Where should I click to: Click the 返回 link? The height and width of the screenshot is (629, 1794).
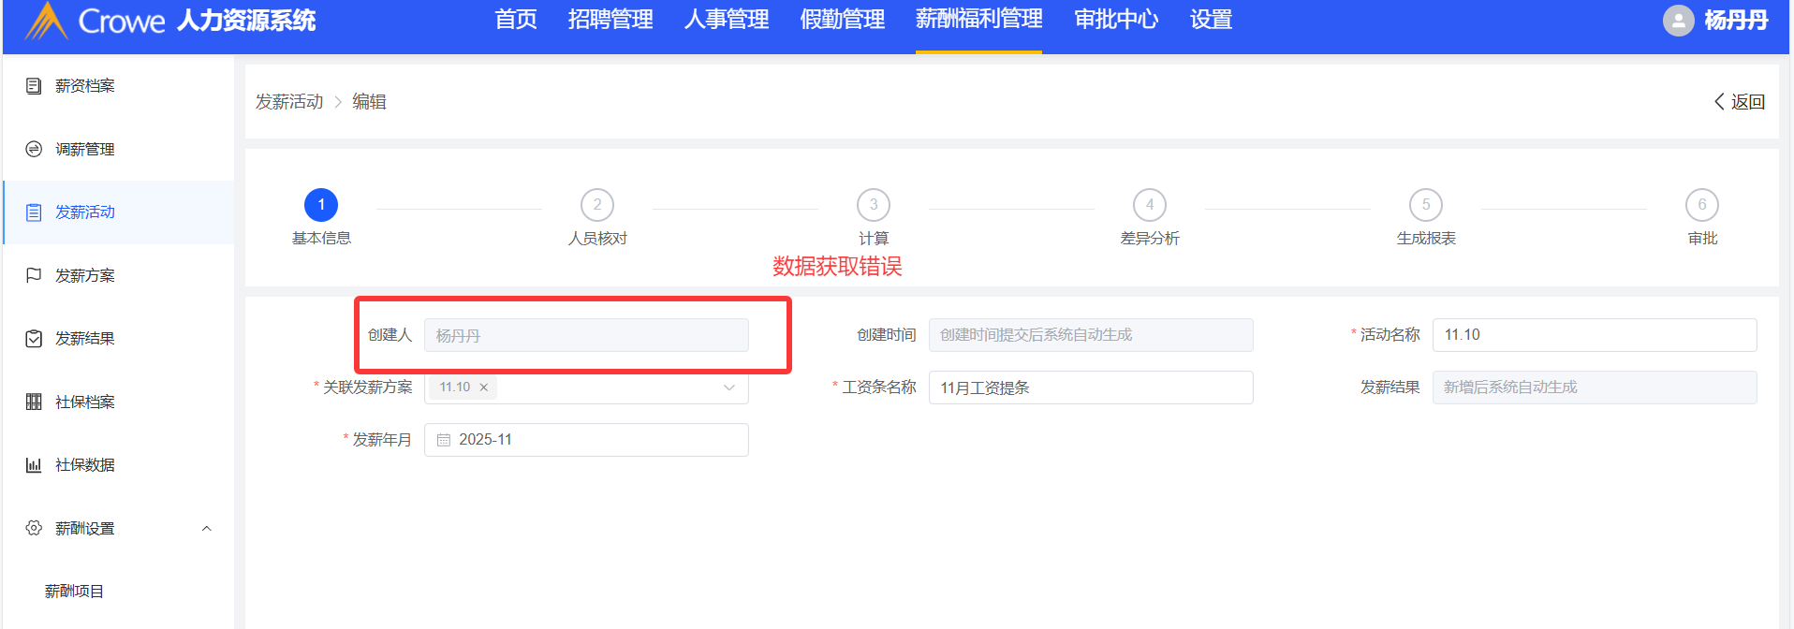click(x=1748, y=102)
